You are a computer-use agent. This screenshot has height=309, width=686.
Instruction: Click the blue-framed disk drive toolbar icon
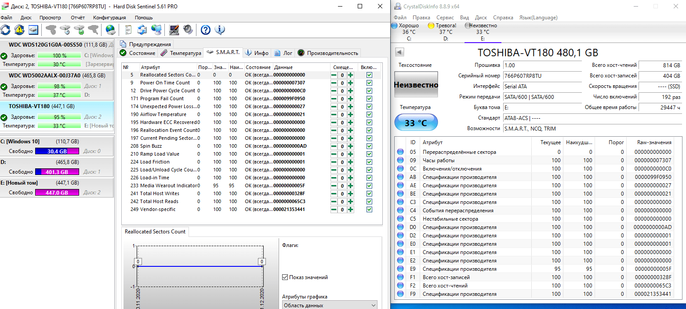(33, 30)
